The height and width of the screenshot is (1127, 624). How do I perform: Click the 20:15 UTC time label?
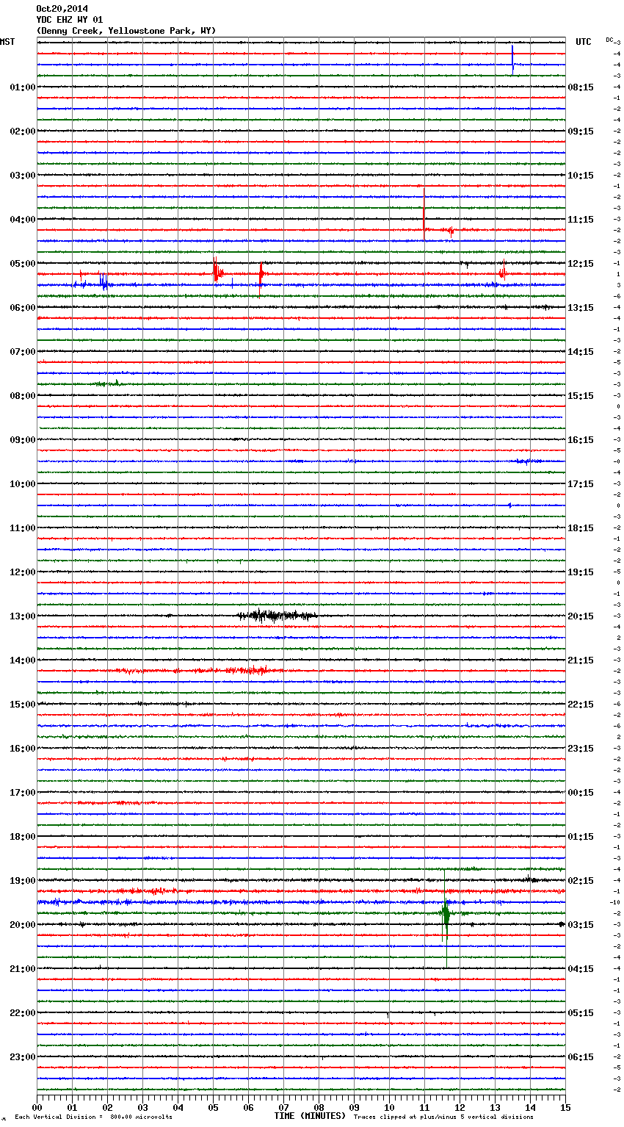(x=581, y=616)
